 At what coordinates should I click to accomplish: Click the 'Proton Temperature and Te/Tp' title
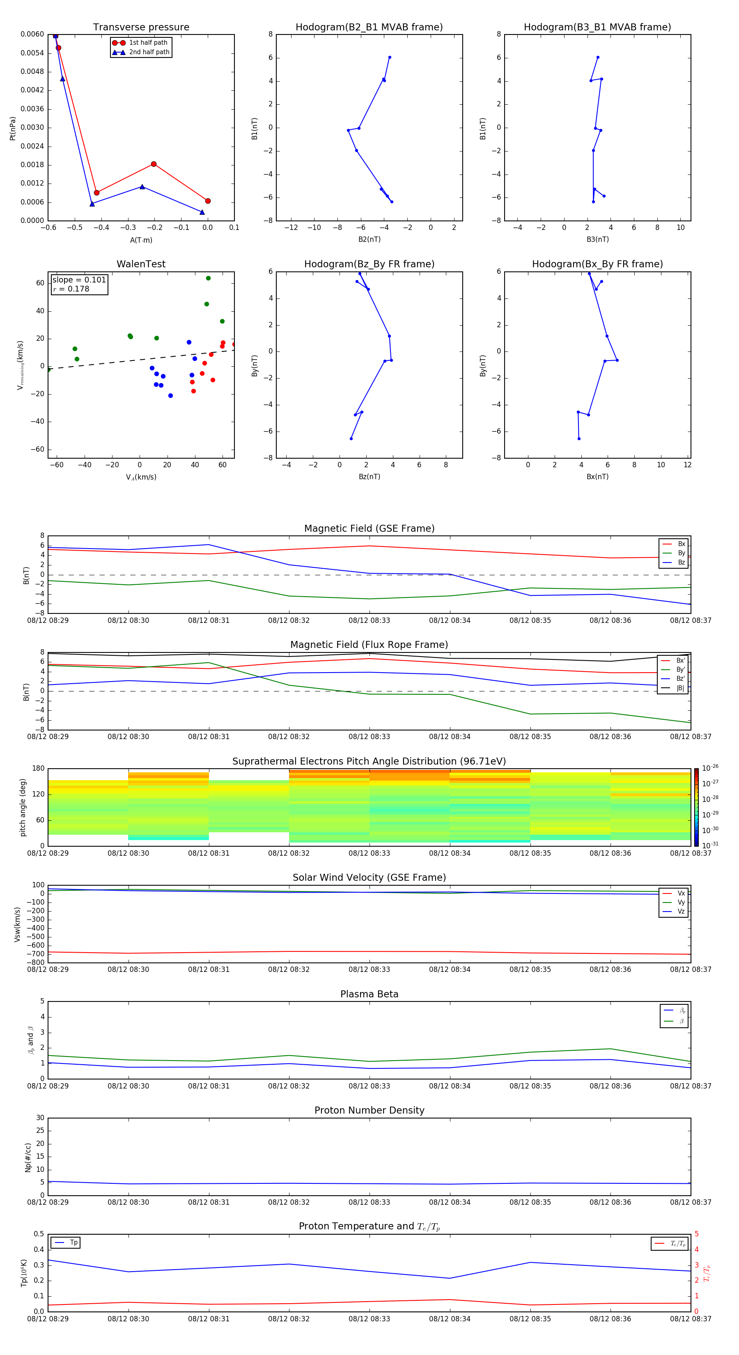pyautogui.click(x=369, y=1226)
